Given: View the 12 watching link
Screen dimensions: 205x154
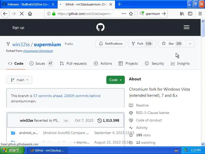Looking at the screenshot, I should point(142,142).
